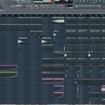The image size is (105, 105).
Task: Select the short VE audio clip on the third track
Action: pos(56,34)
